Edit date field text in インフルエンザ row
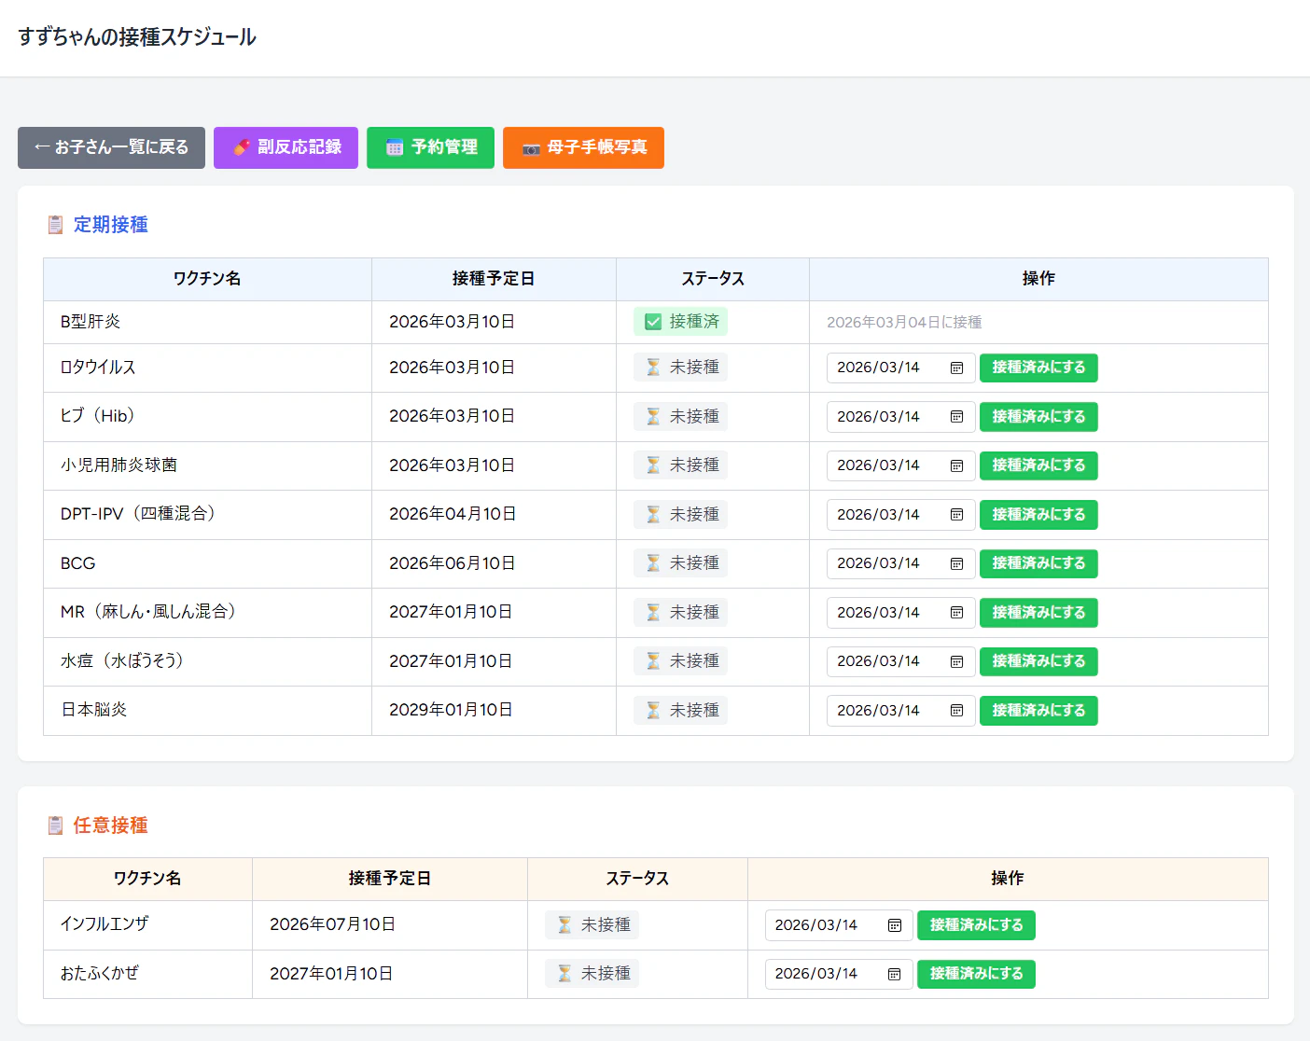 815,925
